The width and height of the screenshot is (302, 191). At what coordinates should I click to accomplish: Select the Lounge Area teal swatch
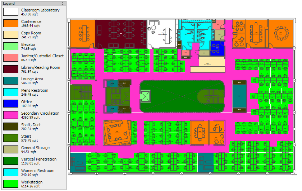pos(11,81)
